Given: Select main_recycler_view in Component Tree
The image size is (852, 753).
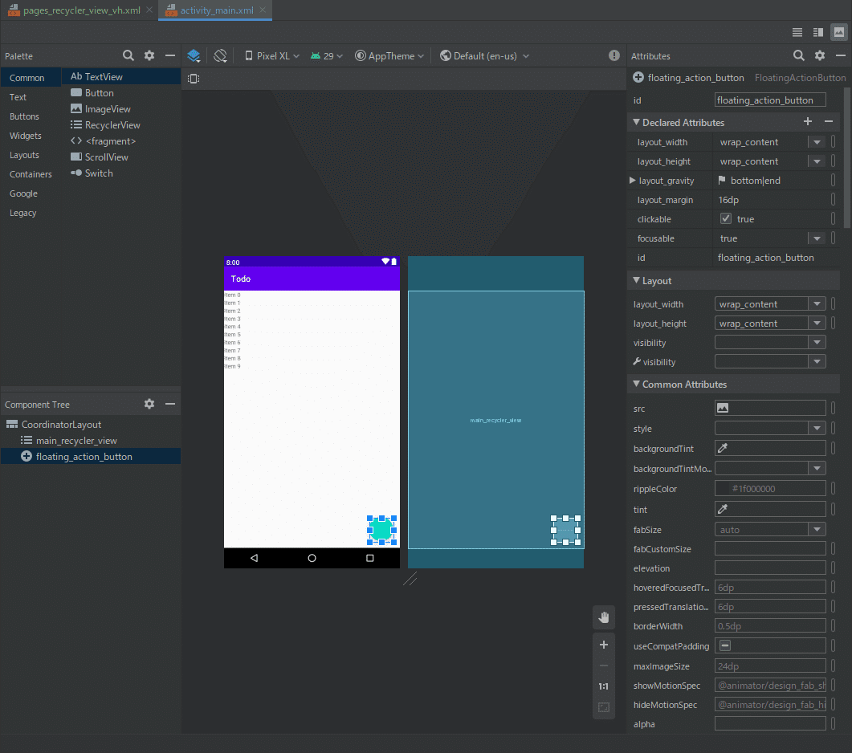Looking at the screenshot, I should 76,441.
